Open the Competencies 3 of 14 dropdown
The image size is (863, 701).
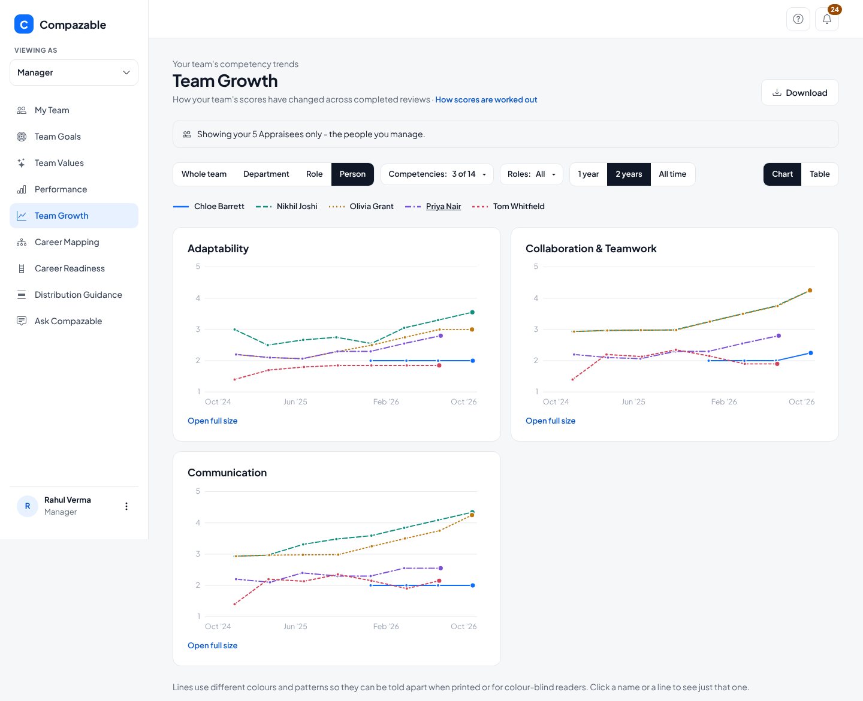click(x=437, y=174)
